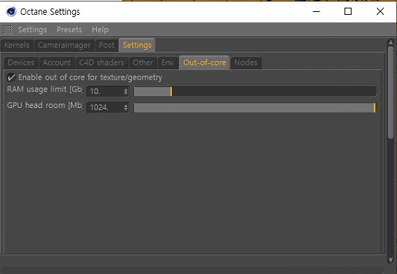Screen dimensions: 397x274
Task: Open the Nodes sub-tab
Action: pos(246,63)
